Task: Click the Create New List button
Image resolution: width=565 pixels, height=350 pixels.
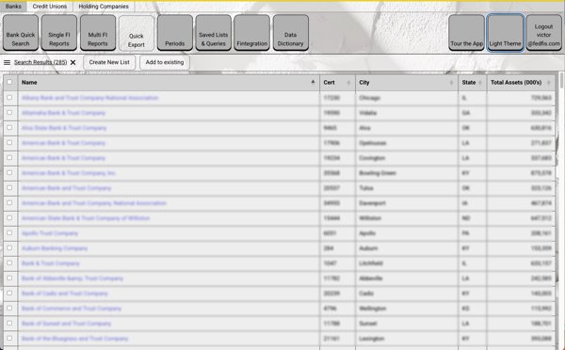Action: [109, 62]
